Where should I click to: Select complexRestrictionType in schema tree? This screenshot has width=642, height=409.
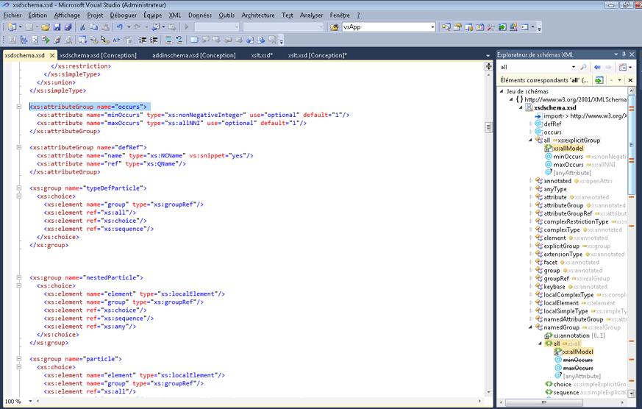pos(576,221)
